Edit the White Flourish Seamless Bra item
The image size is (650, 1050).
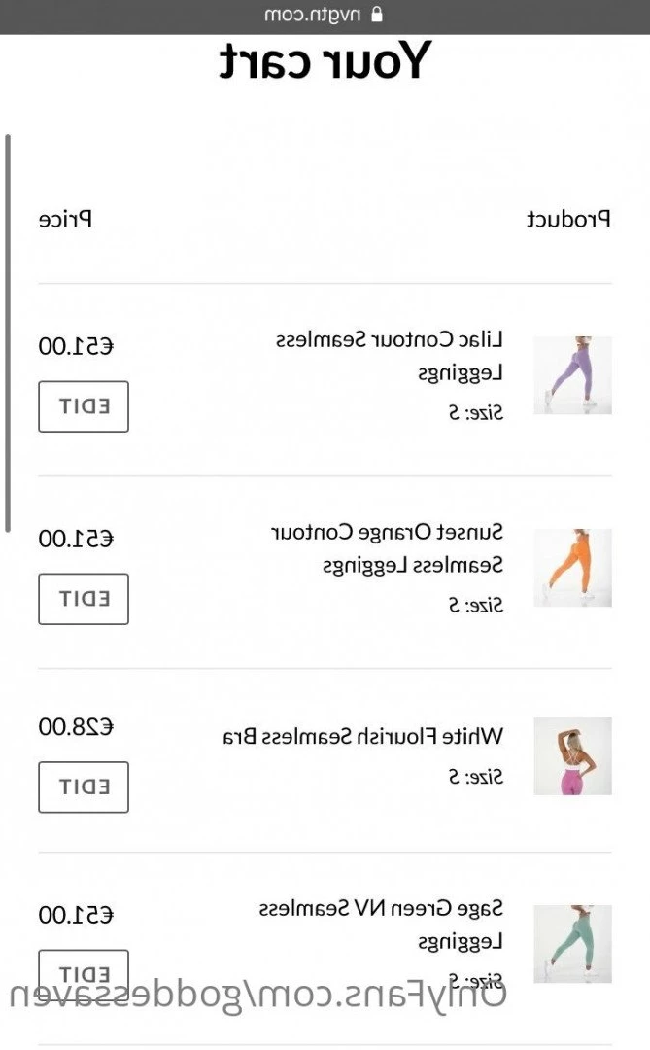coord(84,787)
